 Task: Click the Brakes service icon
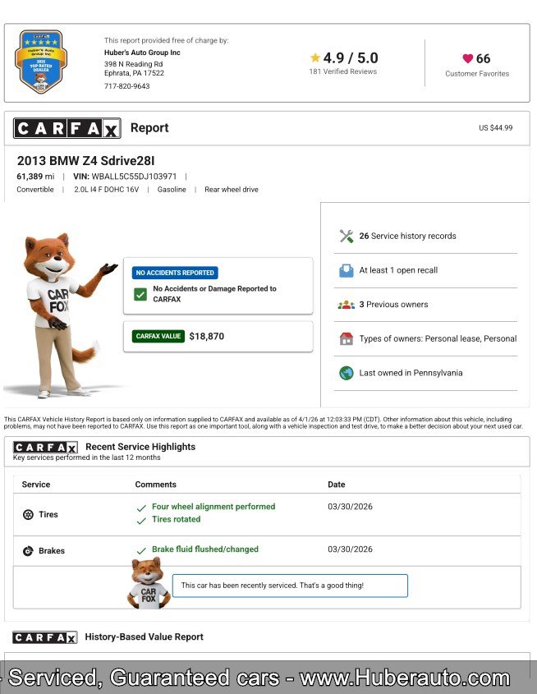pos(28,551)
